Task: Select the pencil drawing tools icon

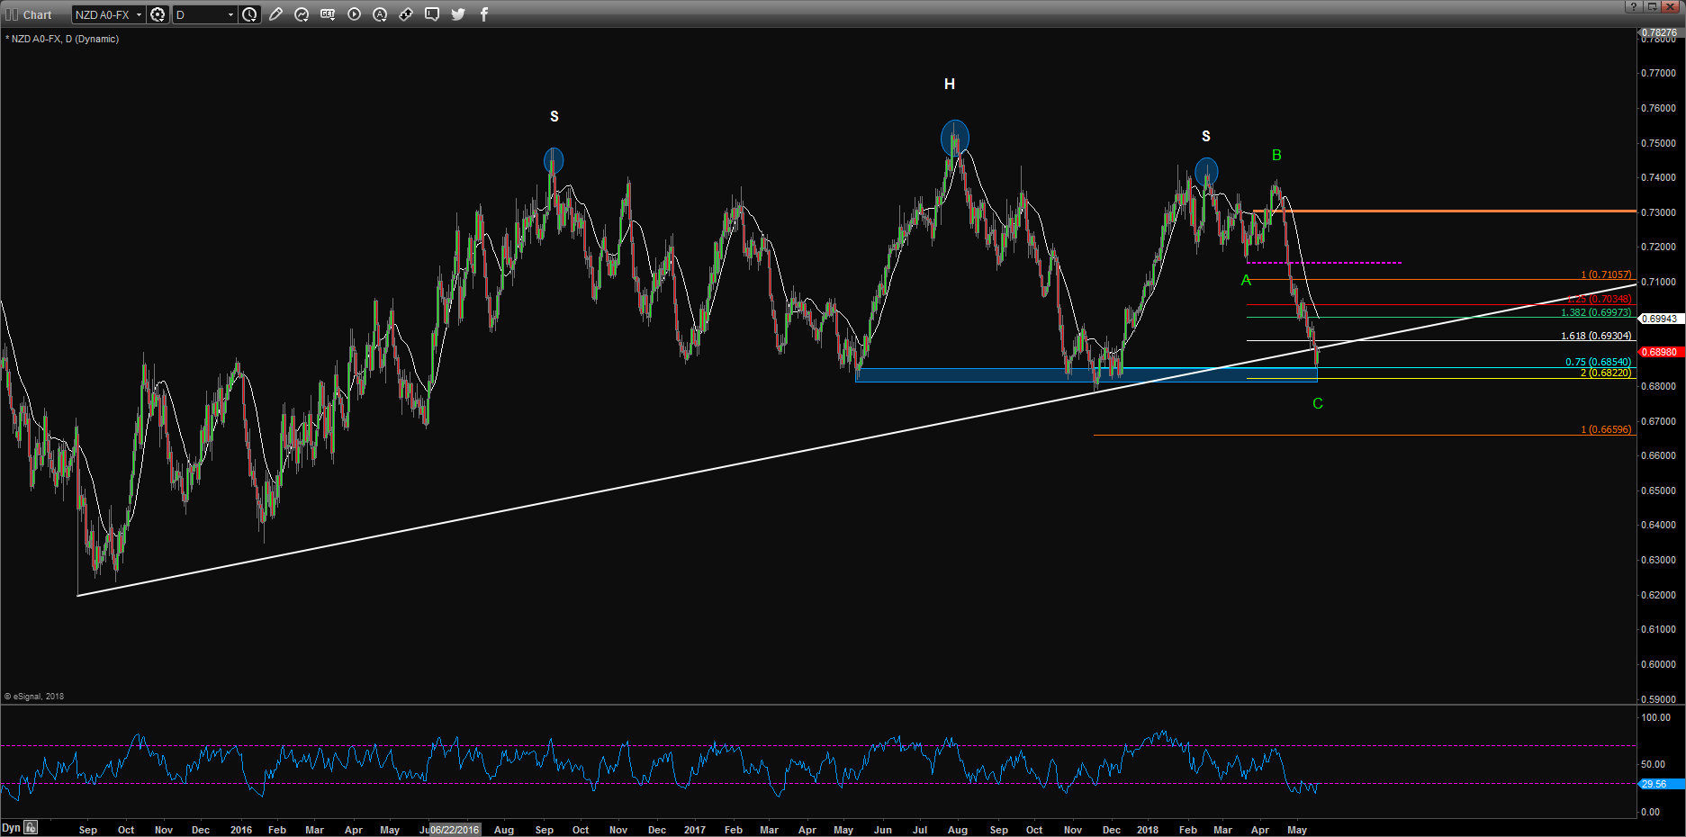Action: 275,14
